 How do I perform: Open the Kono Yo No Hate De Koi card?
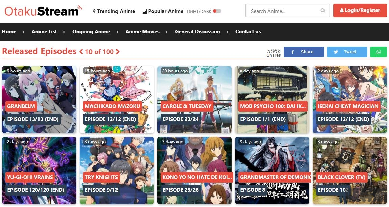point(194,171)
